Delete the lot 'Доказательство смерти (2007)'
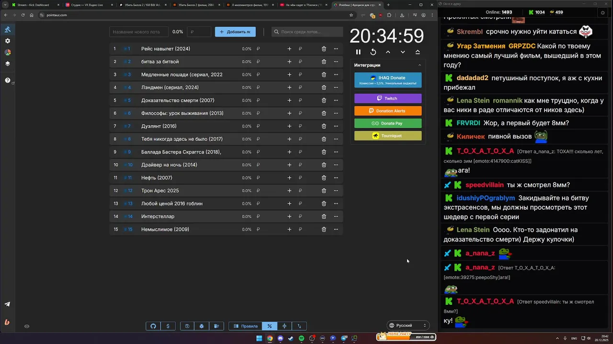Screen dimensions: 613x344 [x=324, y=100]
